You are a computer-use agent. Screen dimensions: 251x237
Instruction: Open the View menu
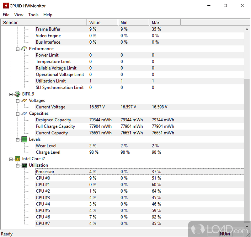pyautogui.click(x=19, y=15)
